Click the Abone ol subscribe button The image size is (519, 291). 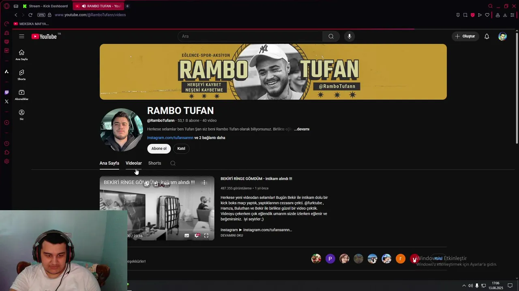pos(159,149)
